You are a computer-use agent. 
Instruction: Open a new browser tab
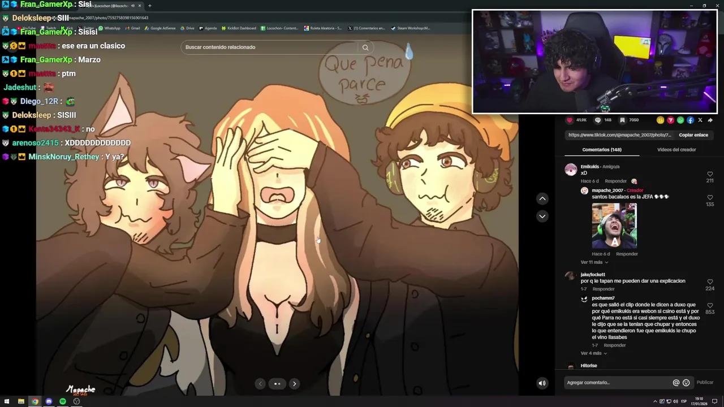pyautogui.click(x=149, y=6)
